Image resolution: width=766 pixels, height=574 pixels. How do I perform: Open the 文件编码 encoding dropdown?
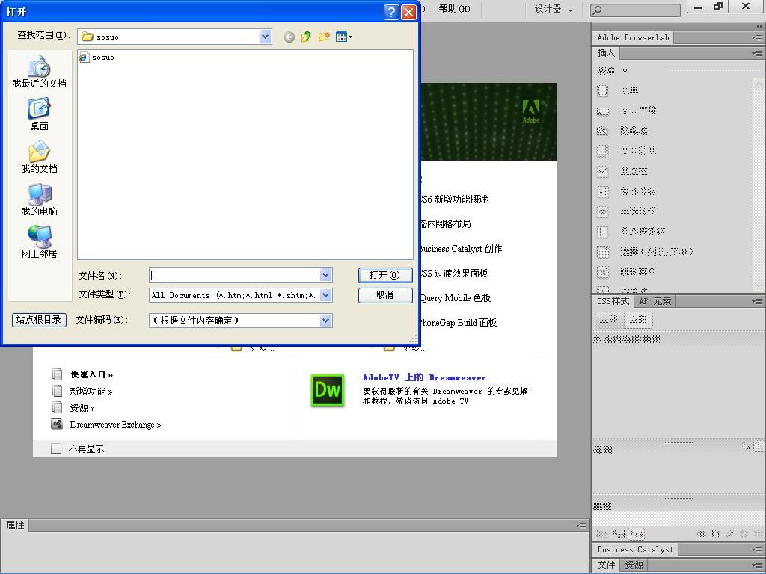pos(326,321)
